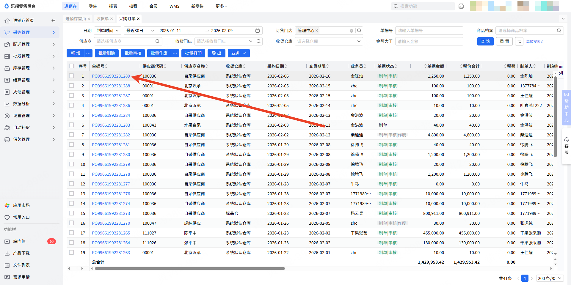Image resolution: width=571 pixels, height=285 pixels.
Task: Open calendar picker for date range
Action: [258, 31]
